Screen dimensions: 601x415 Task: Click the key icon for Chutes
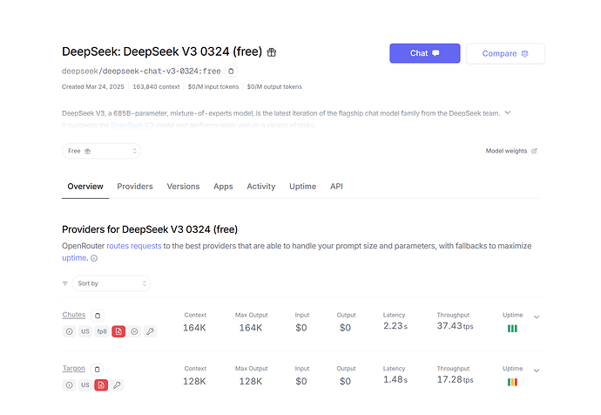(150, 331)
